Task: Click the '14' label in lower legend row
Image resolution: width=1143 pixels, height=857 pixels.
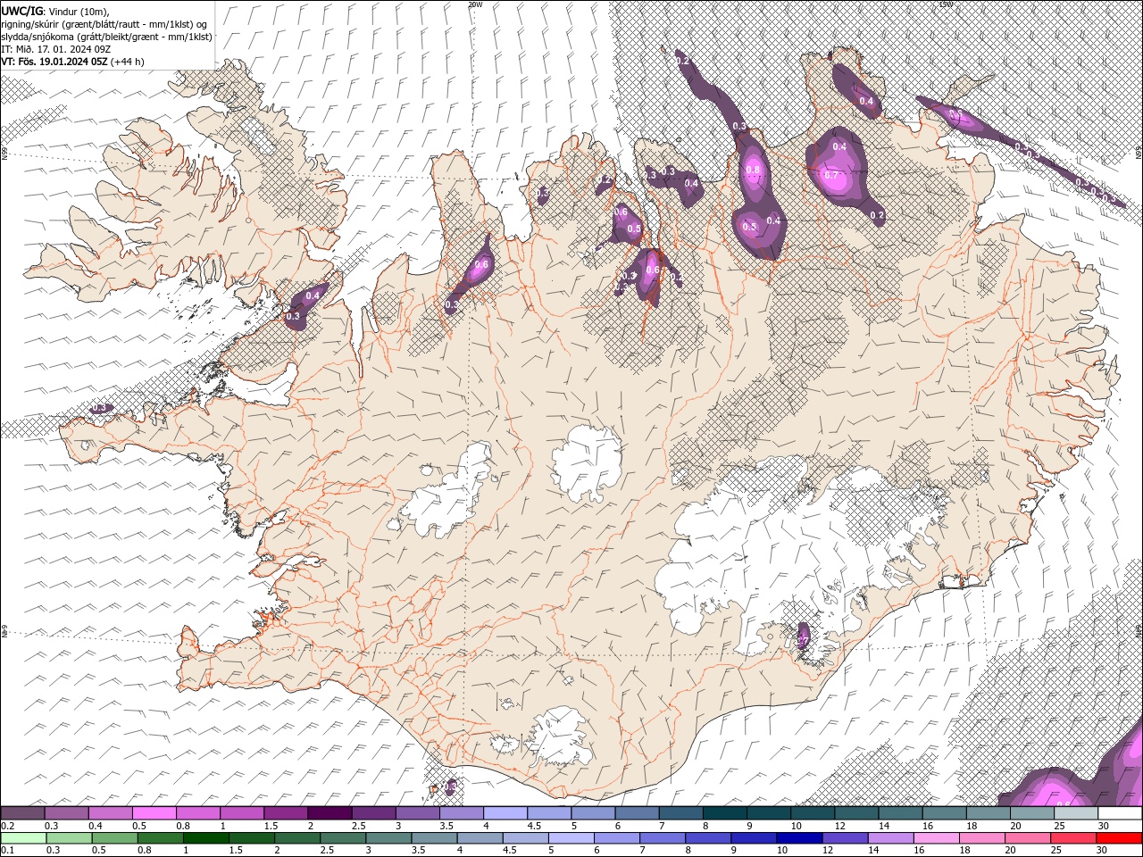Action: (x=873, y=850)
